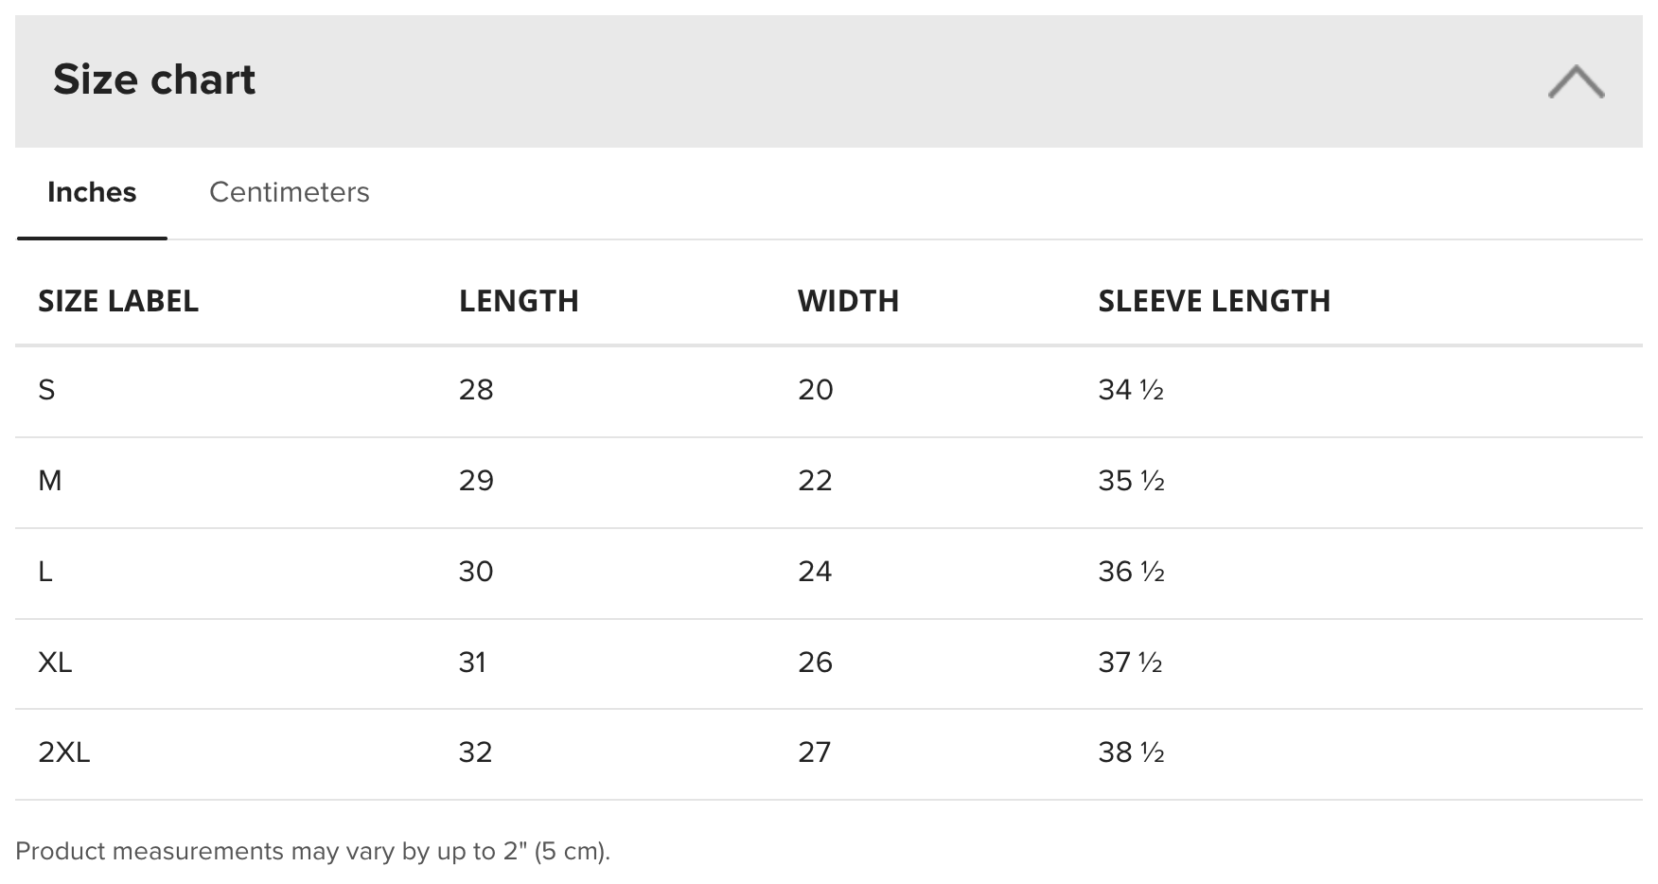The height and width of the screenshot is (884, 1658).
Task: Click the WIDTH column header
Action: [848, 301]
